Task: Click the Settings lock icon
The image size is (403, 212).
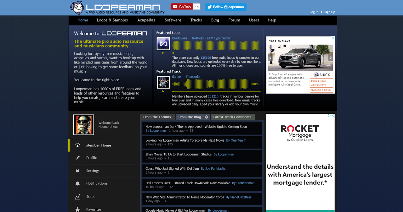Action: coord(77,171)
